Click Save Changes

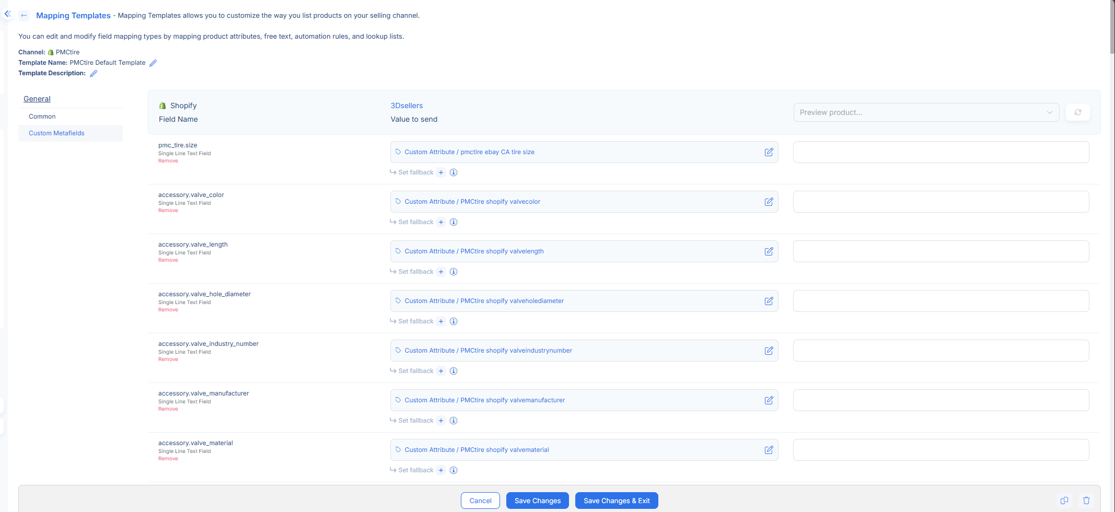click(x=537, y=500)
